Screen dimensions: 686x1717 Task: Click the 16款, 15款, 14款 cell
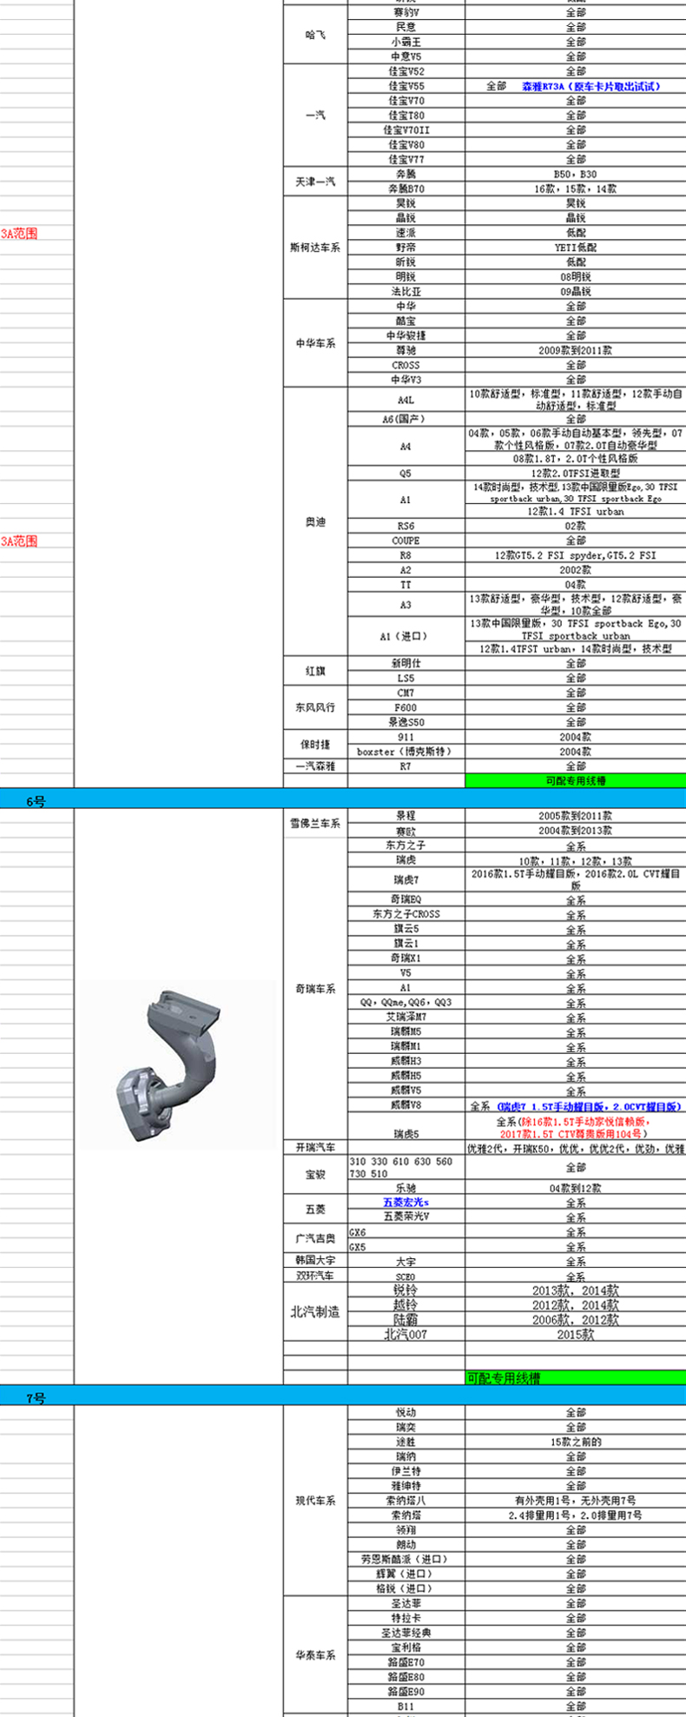(x=576, y=189)
